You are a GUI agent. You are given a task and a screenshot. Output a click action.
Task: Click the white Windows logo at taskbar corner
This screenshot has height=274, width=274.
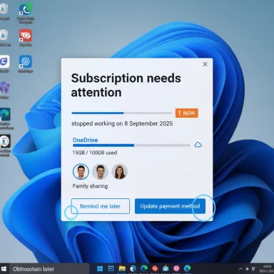4,269
